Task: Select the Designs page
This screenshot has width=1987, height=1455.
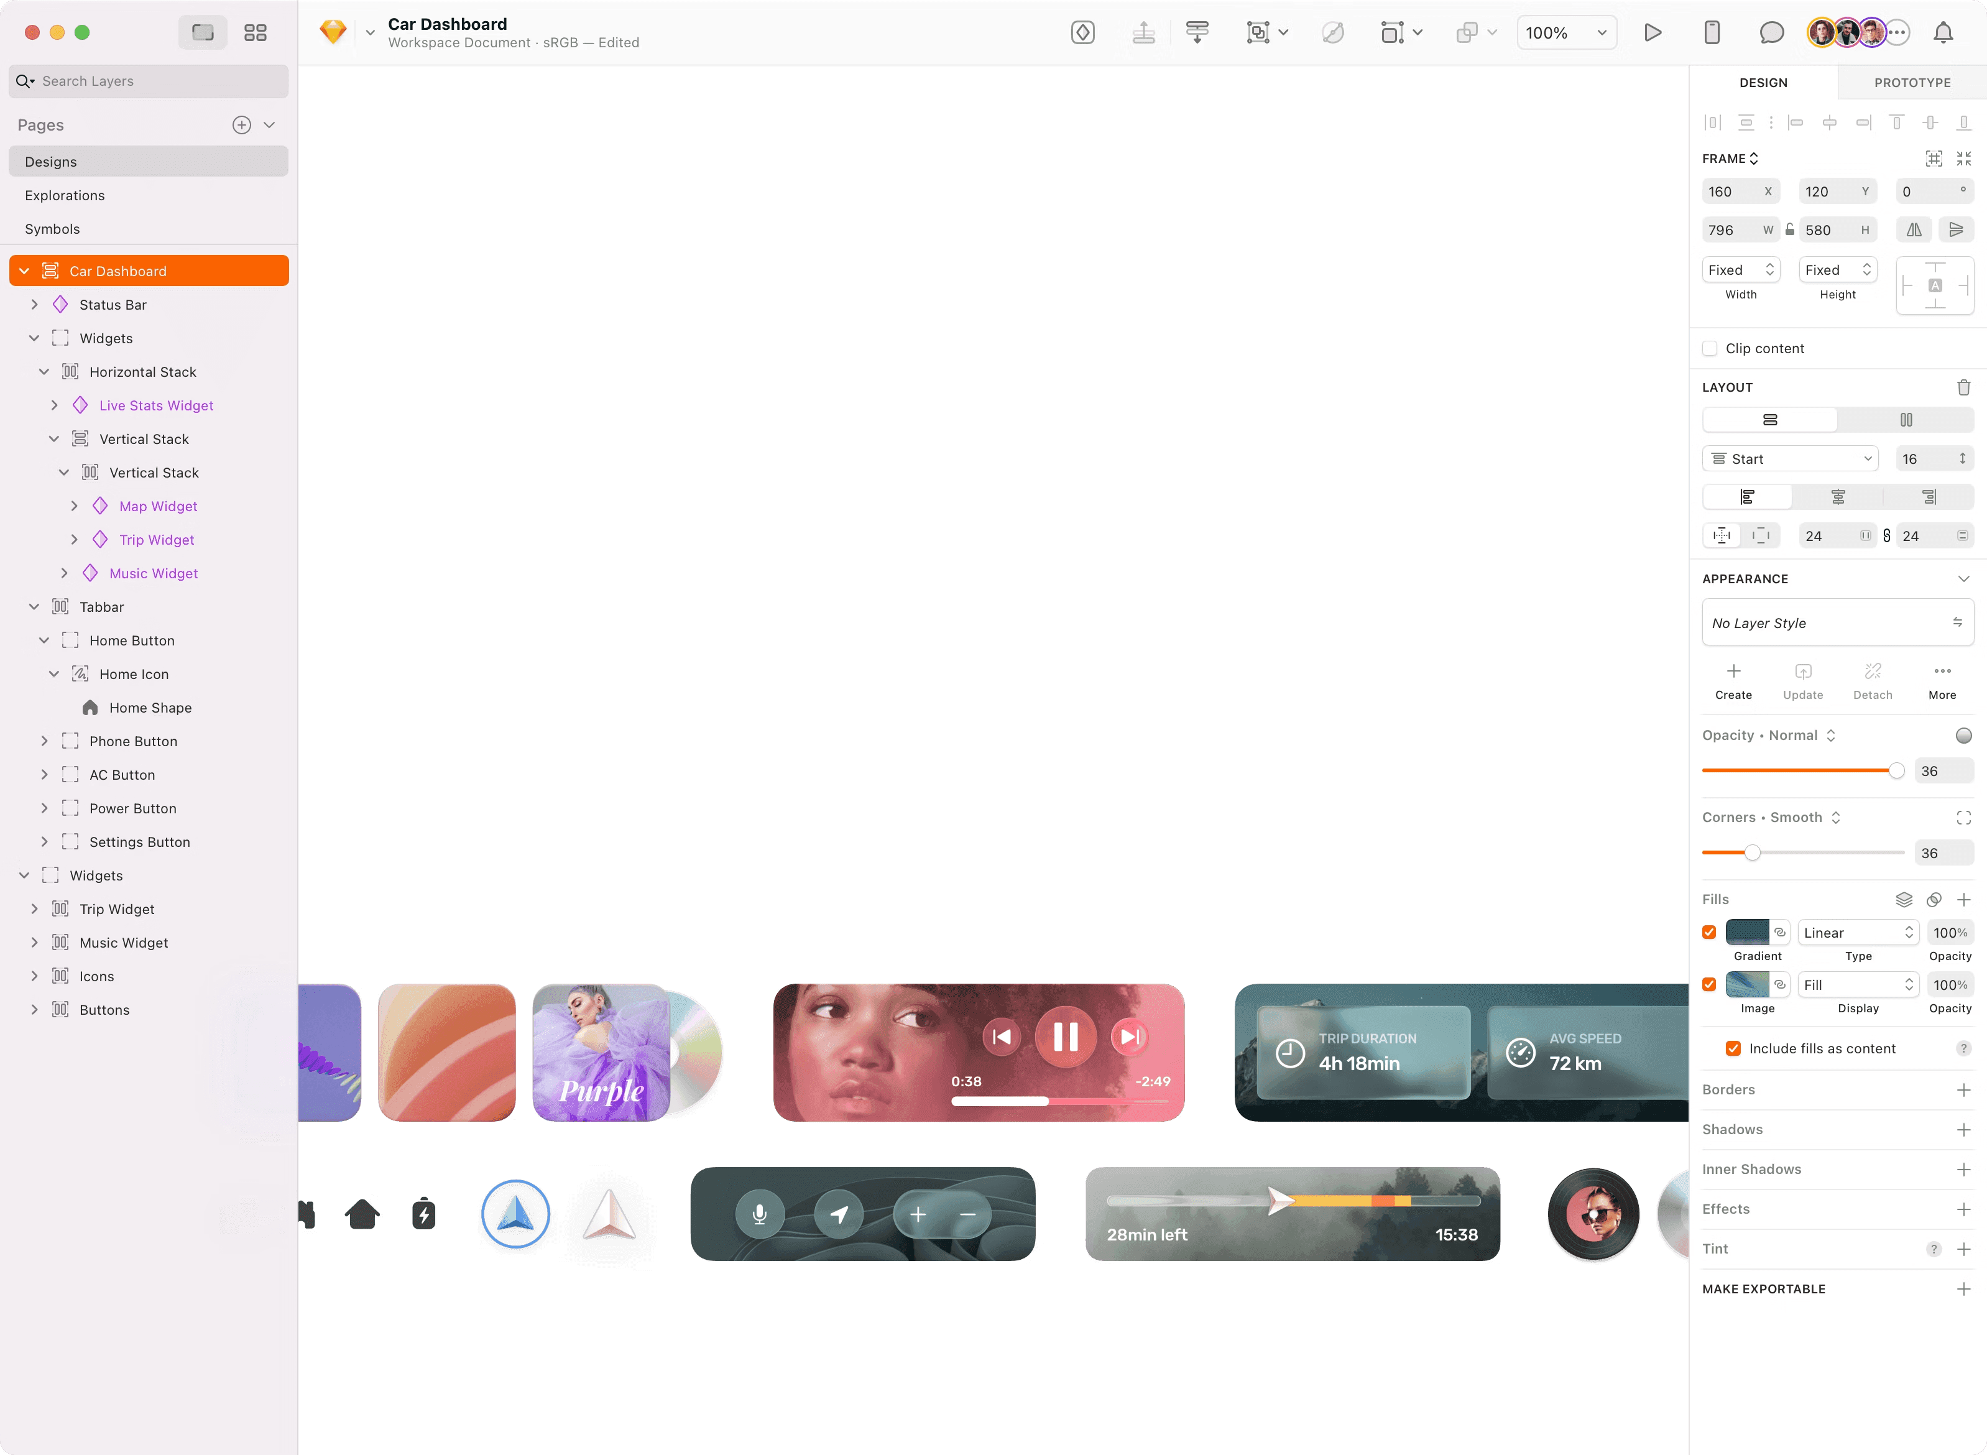Action: click(x=149, y=162)
